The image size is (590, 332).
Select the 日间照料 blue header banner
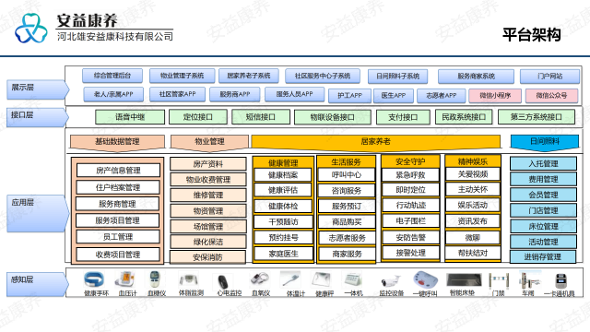coord(545,142)
